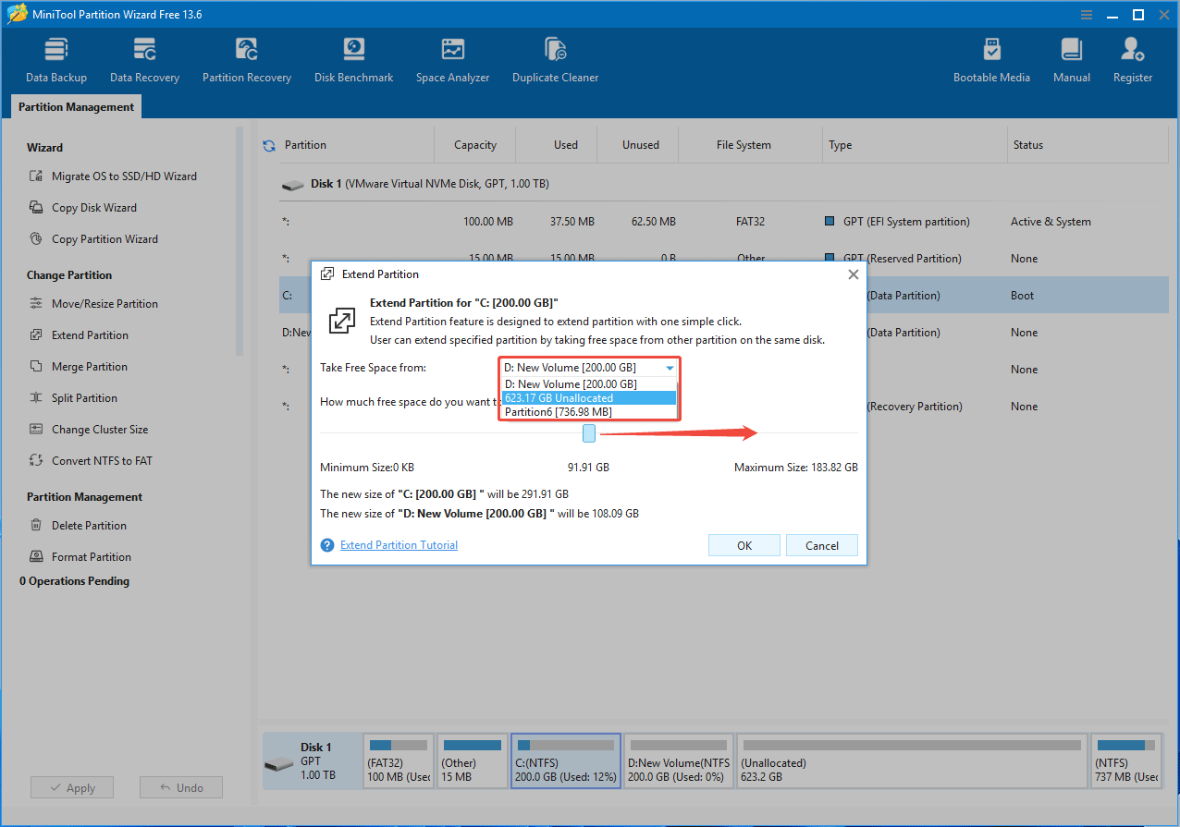Switch to the Partition Management tab
Screen dimensions: 1180x827
click(77, 107)
